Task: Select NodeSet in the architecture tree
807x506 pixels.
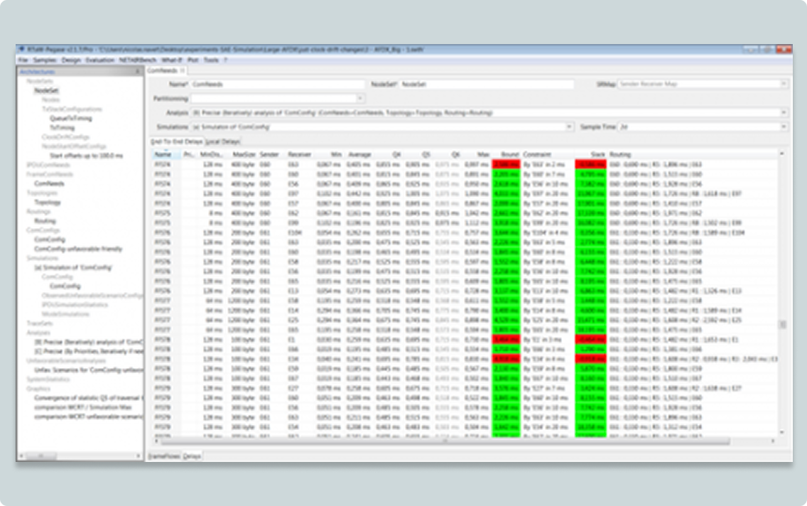Action: pyautogui.click(x=46, y=91)
